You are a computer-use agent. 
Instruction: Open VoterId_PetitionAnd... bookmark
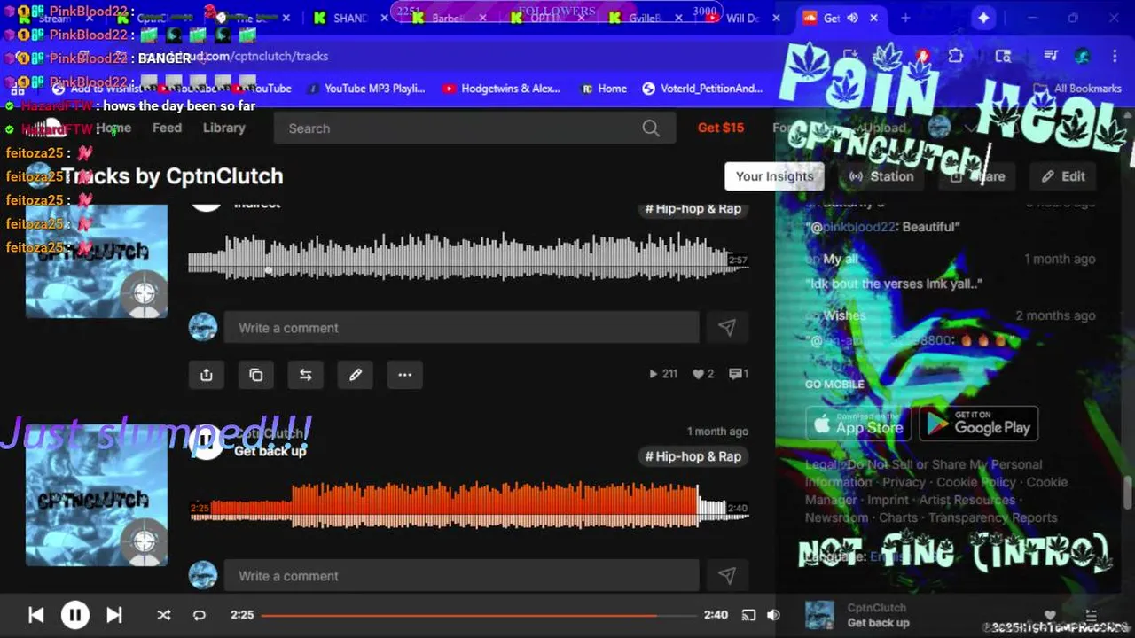pyautogui.click(x=702, y=89)
